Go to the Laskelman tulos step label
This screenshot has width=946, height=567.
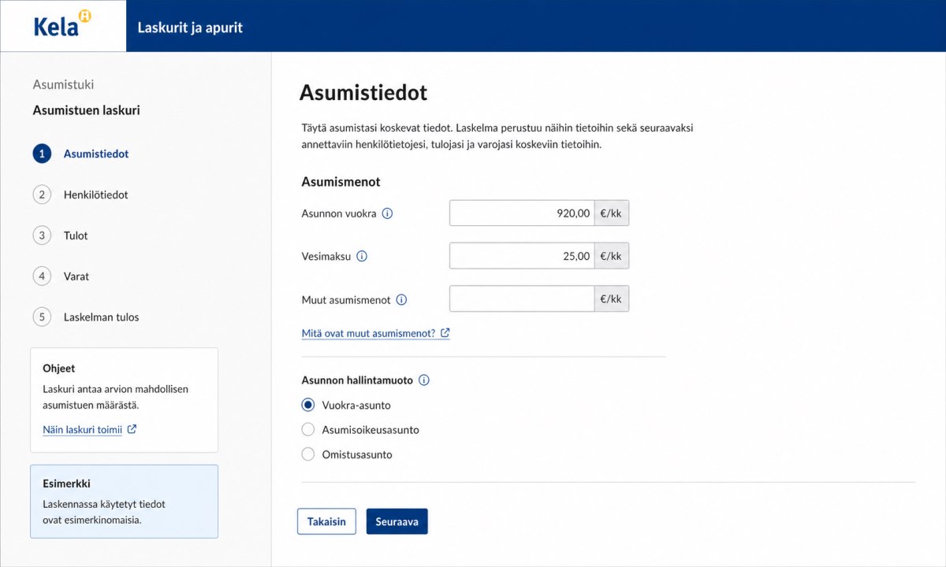[x=101, y=317]
